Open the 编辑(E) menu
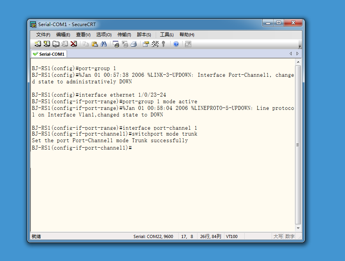 63,35
